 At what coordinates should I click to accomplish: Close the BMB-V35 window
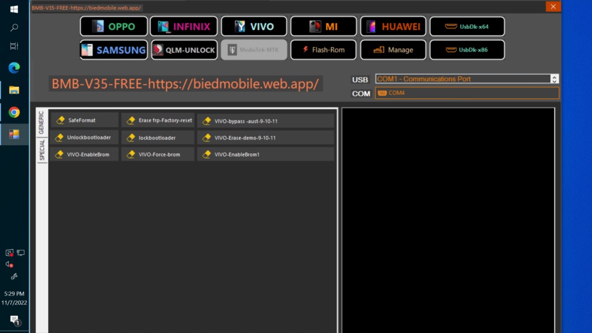click(x=553, y=6)
